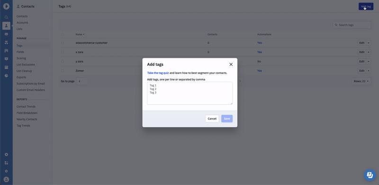Screen dimensions: 379x185
Task: Open Fields in the Manage menu
Action: 20,52
